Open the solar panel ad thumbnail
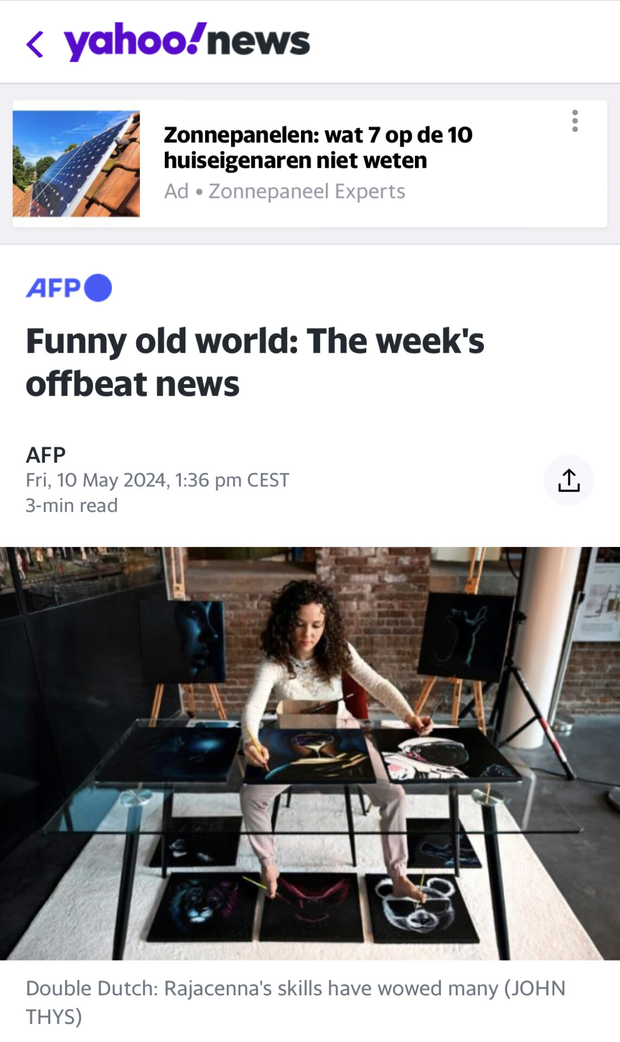 [76, 163]
